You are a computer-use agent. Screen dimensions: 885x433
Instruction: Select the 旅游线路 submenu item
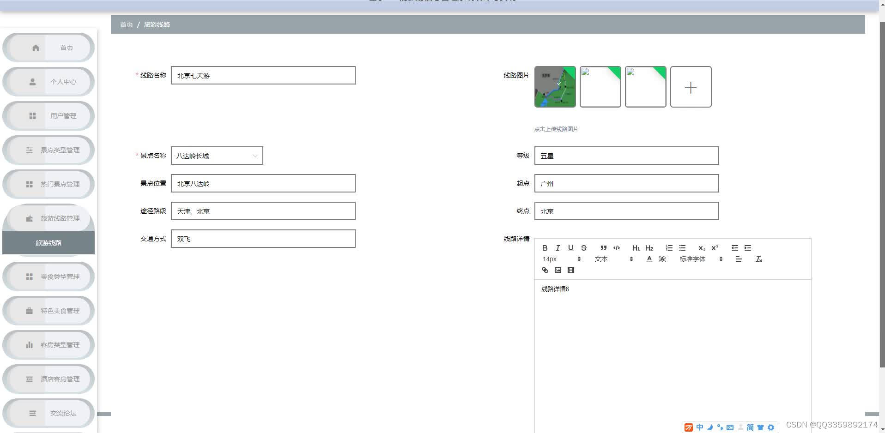(48, 243)
